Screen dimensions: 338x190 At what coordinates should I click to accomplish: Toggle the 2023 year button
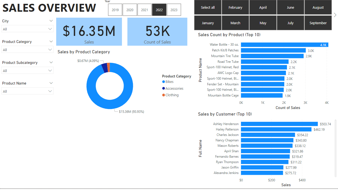pos(174,10)
